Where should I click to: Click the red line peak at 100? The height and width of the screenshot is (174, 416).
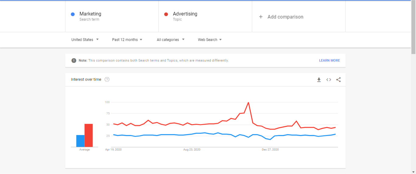pyautogui.click(x=249, y=103)
